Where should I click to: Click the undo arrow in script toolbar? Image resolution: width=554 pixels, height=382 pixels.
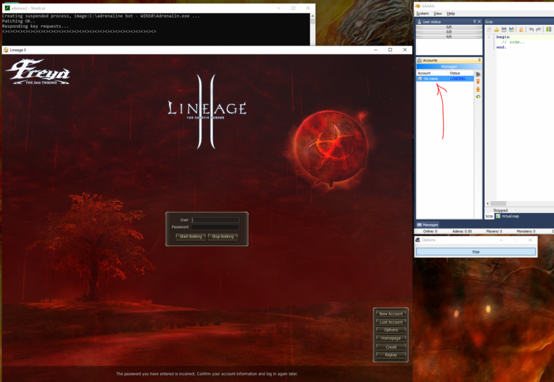coord(531,29)
